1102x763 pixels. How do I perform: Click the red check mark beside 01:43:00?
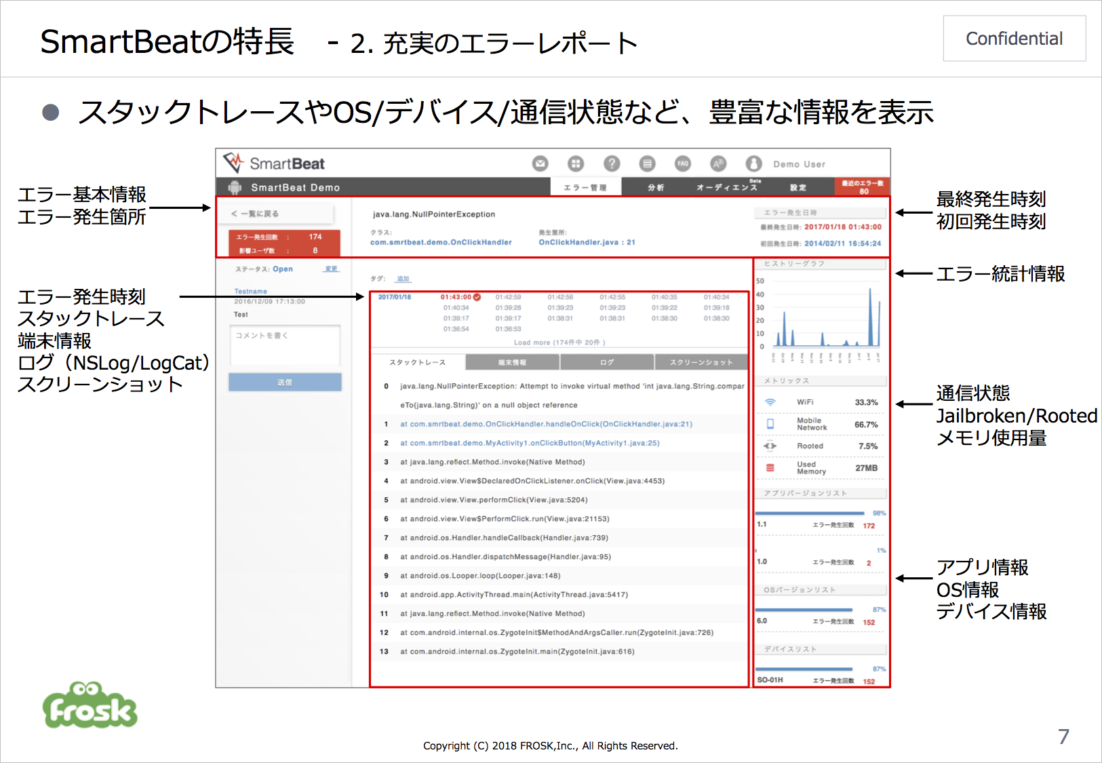coord(477,297)
